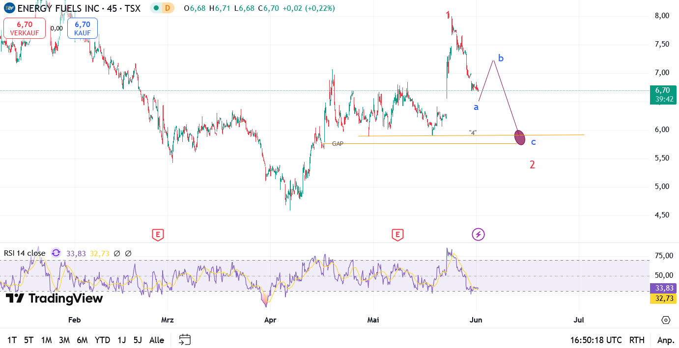Select the 1J time range
Image resolution: width=679 pixels, height=348 pixels.
(x=122, y=340)
